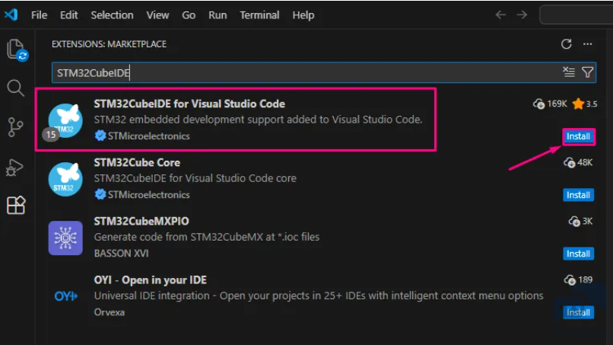Open the Run menu
Image resolution: width=613 pixels, height=345 pixels.
218,15
